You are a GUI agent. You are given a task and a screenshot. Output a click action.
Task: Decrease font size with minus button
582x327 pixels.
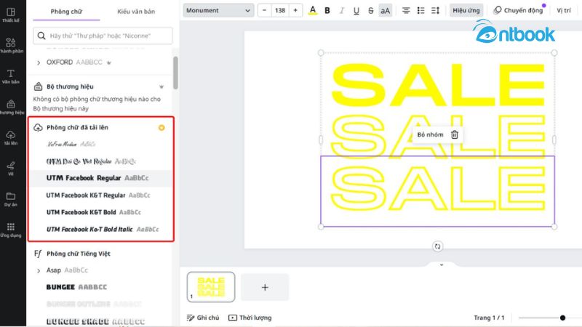pyautogui.click(x=264, y=10)
